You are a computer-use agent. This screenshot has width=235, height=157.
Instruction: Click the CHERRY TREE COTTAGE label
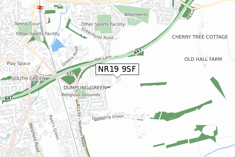click(x=200, y=37)
